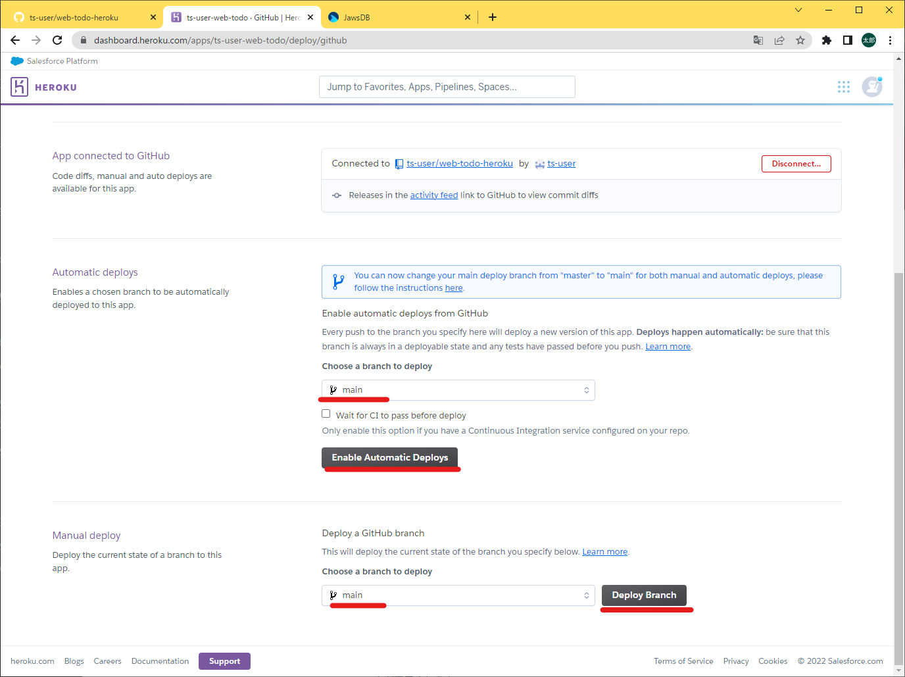
Task: Click the browser forward arrow
Action: click(x=36, y=40)
